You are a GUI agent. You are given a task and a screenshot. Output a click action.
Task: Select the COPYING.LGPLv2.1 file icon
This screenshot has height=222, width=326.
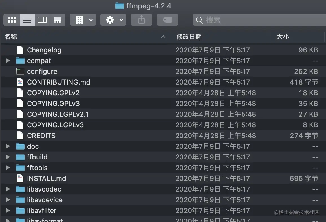[x=20, y=114]
